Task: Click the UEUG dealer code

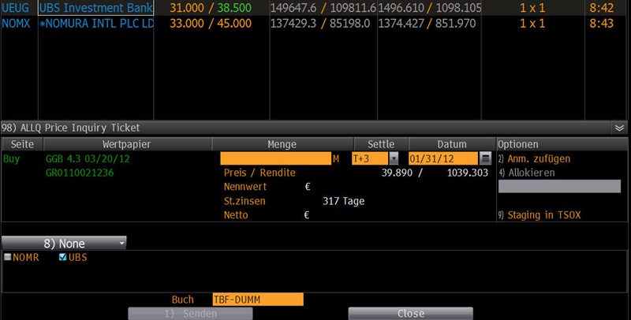Action: click(17, 7)
